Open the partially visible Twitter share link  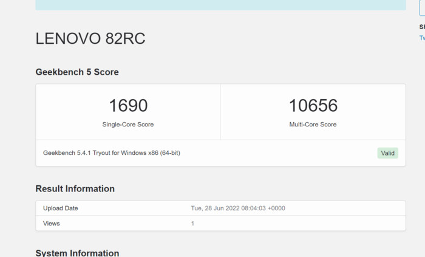tap(422, 38)
